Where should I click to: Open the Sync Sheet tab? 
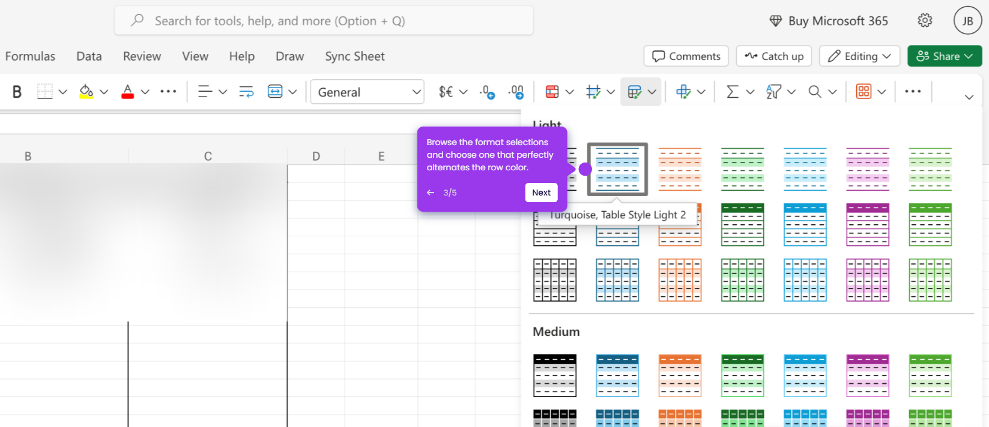[x=355, y=56]
